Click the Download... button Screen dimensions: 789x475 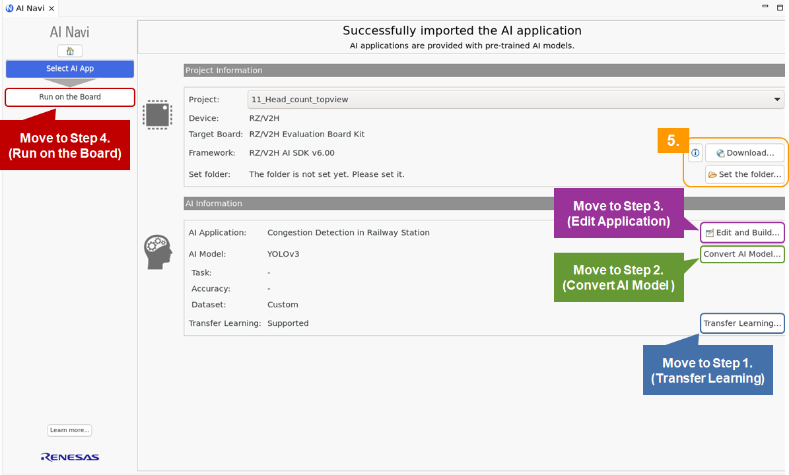pyautogui.click(x=745, y=153)
